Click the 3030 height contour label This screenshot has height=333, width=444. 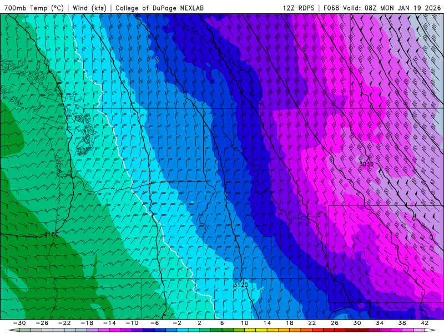tap(366, 164)
